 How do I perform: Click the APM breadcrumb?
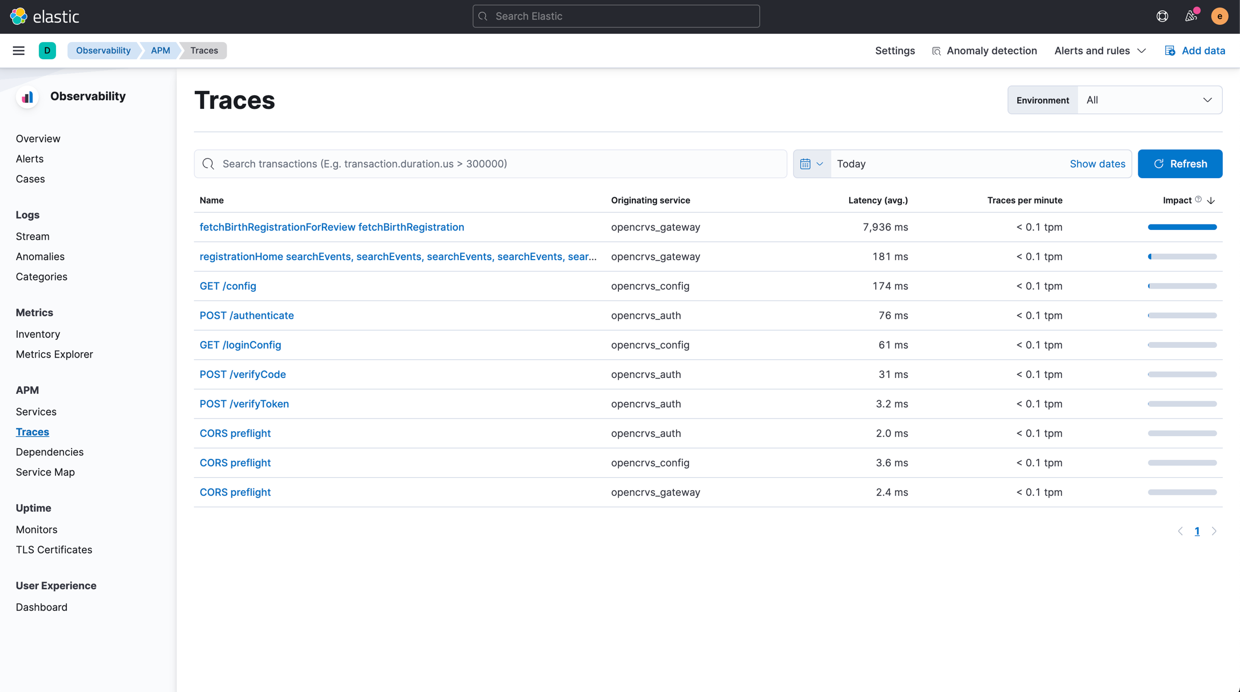[x=160, y=51]
